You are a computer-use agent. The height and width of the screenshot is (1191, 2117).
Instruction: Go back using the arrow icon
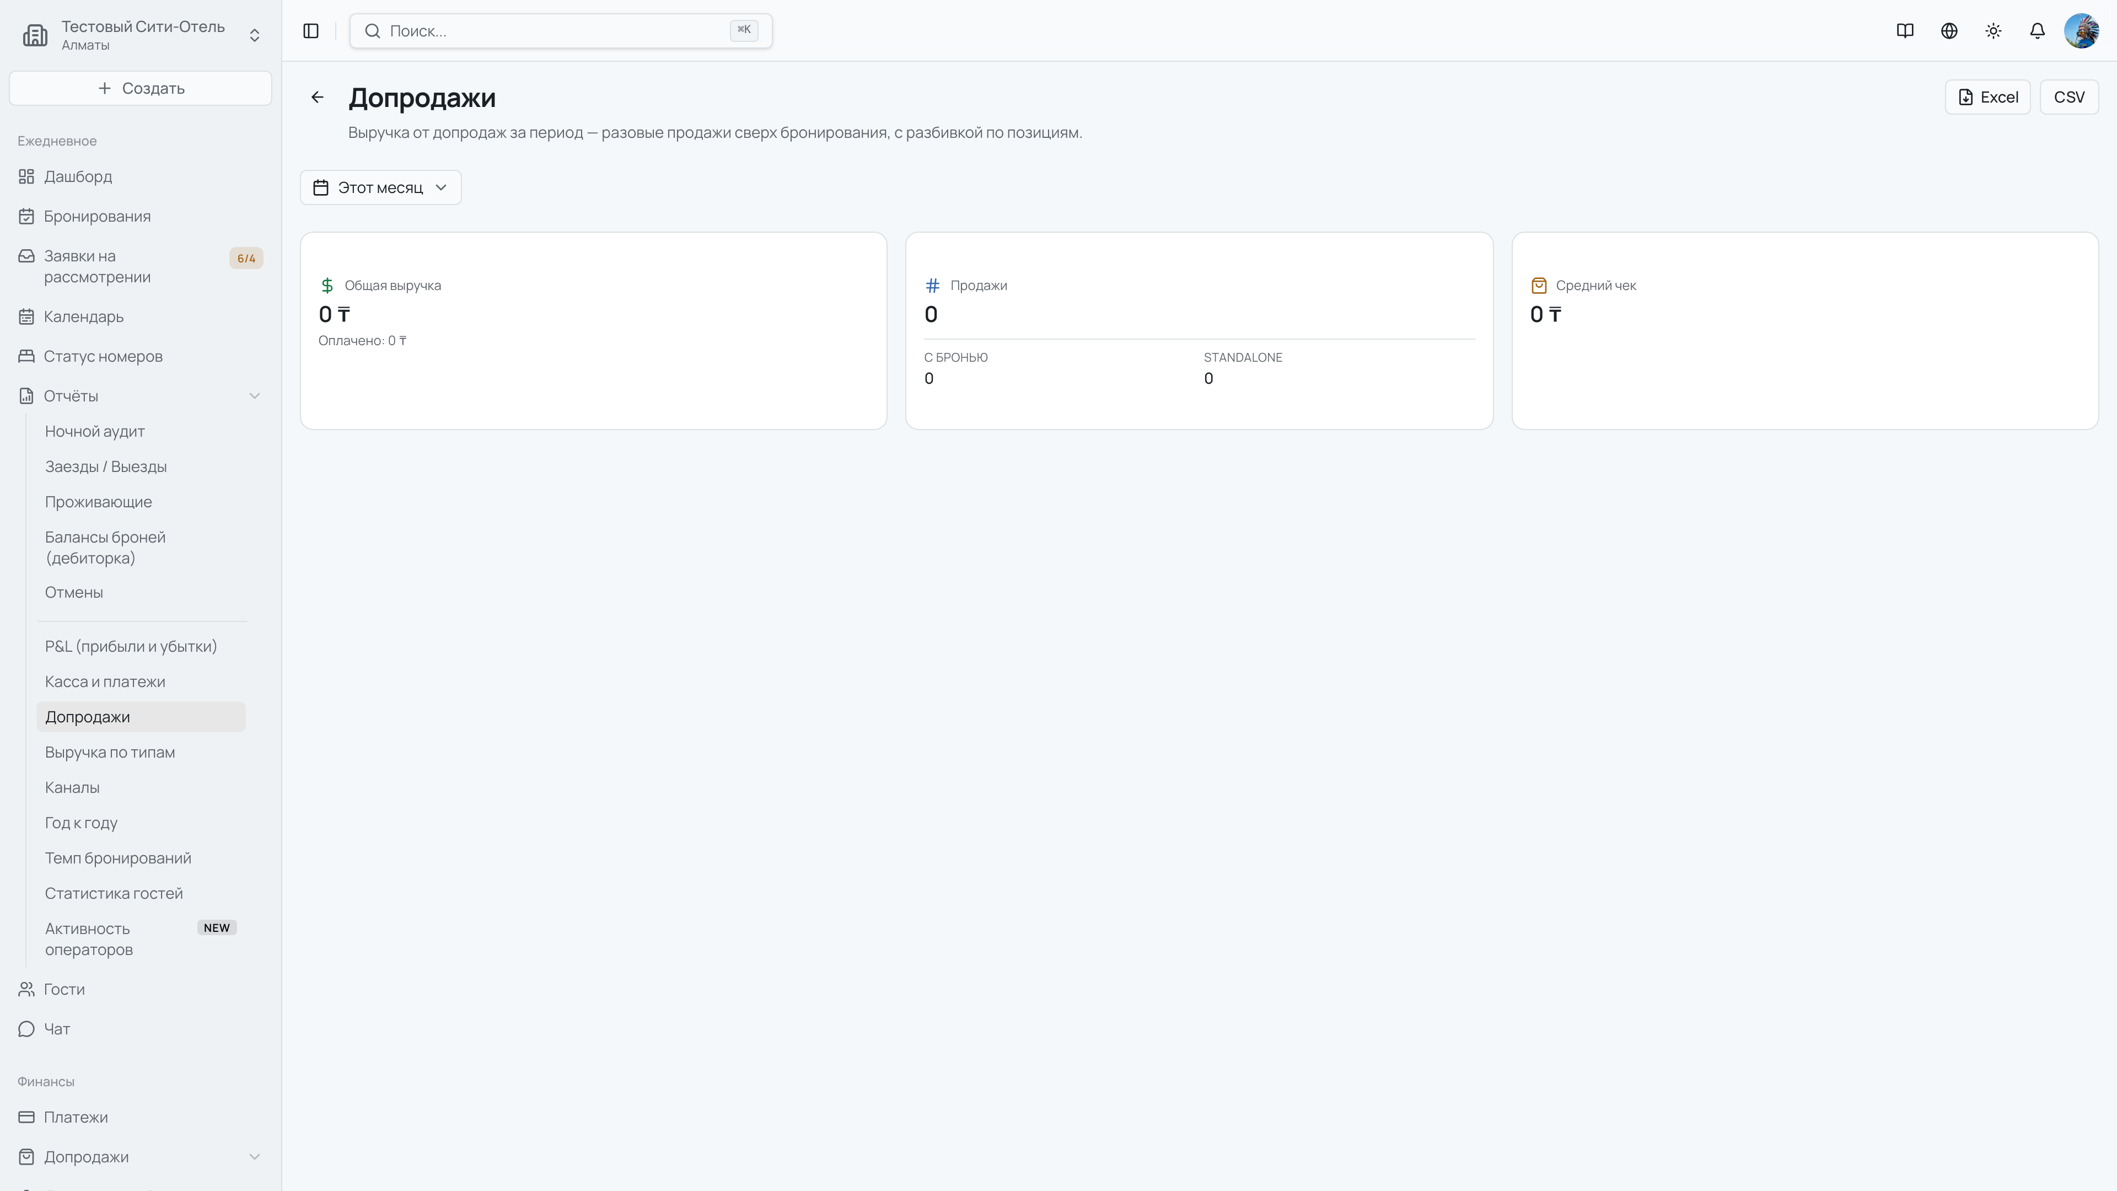click(317, 97)
